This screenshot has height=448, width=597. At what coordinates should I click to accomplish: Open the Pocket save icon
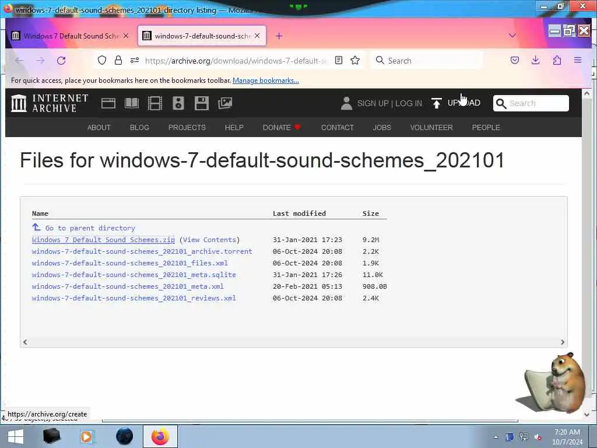pos(515,60)
